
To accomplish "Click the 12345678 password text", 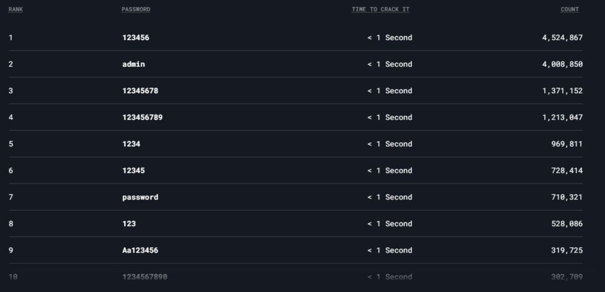I will tap(140, 91).
